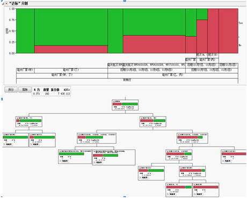Open the red triangle menu of the 硅片厂家(甲) leaf node
The width and height of the screenshot is (247, 198).
4,135
